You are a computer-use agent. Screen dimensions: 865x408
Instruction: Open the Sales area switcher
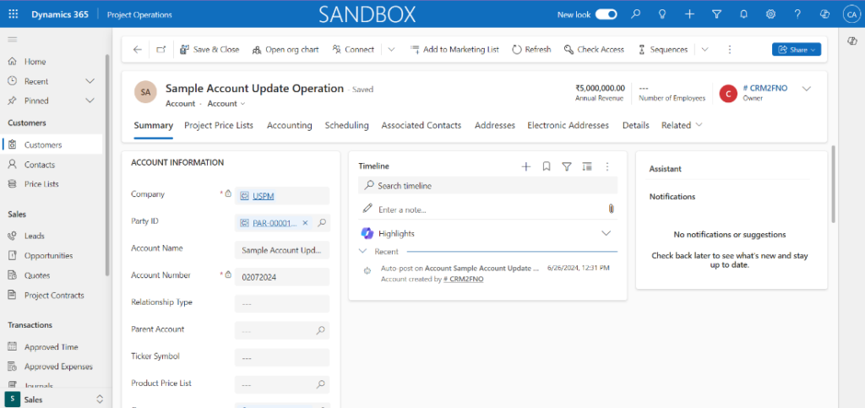(54, 400)
